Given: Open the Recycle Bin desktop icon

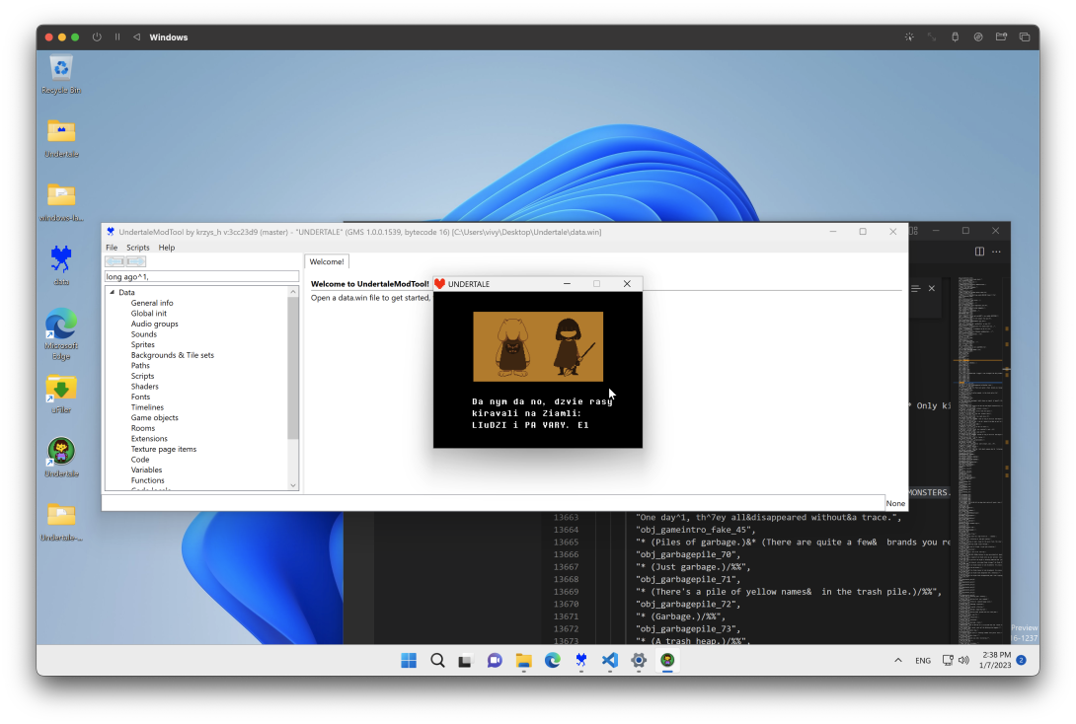Looking at the screenshot, I should [61, 74].
